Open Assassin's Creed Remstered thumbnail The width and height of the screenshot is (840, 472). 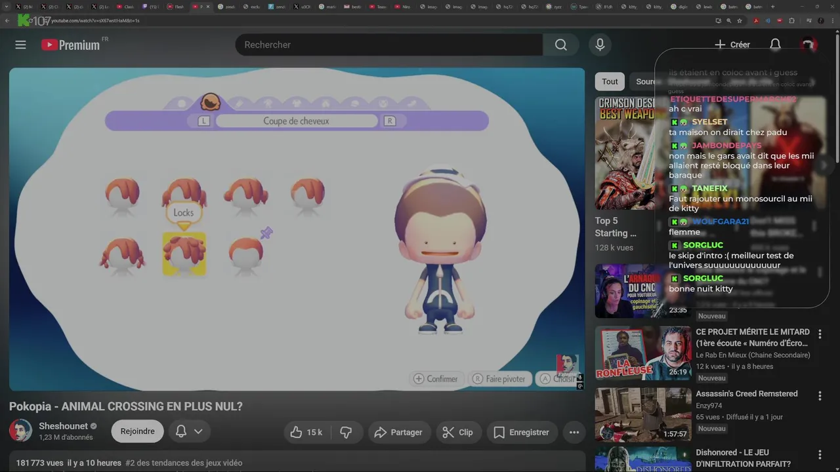point(642,415)
